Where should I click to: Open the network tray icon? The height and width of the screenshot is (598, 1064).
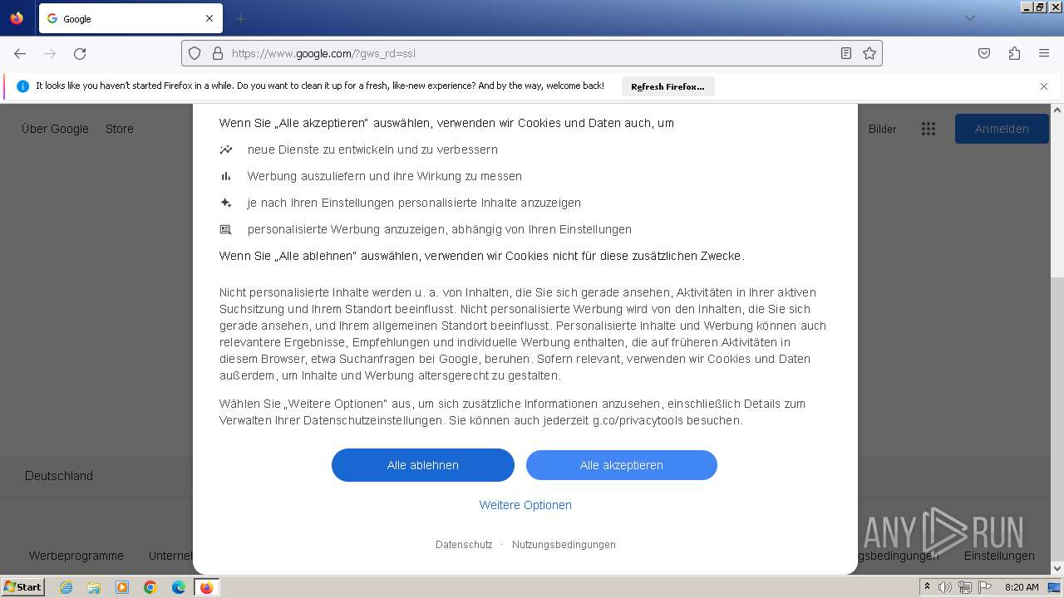[x=965, y=587]
